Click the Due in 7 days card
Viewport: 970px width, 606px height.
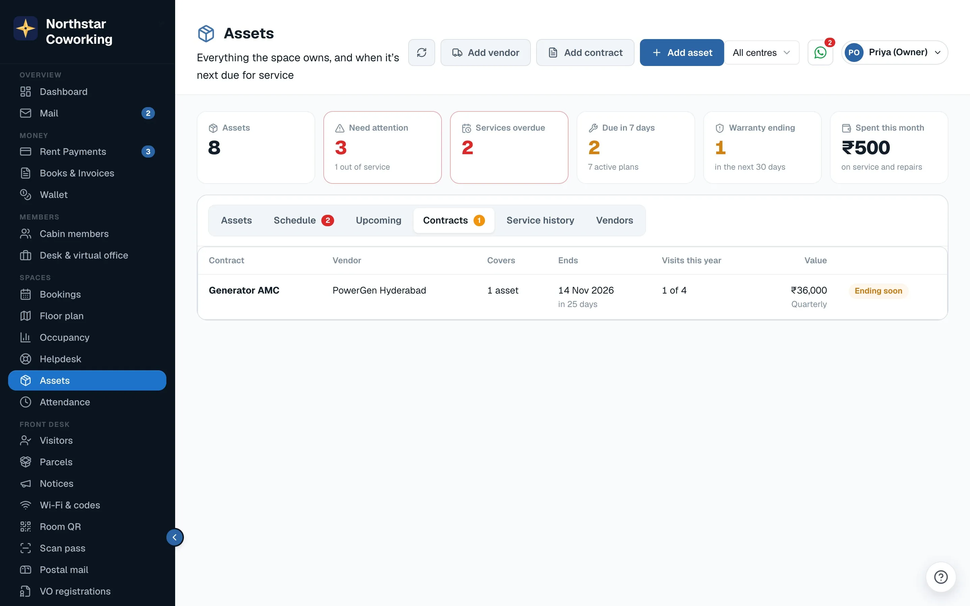[x=636, y=147]
